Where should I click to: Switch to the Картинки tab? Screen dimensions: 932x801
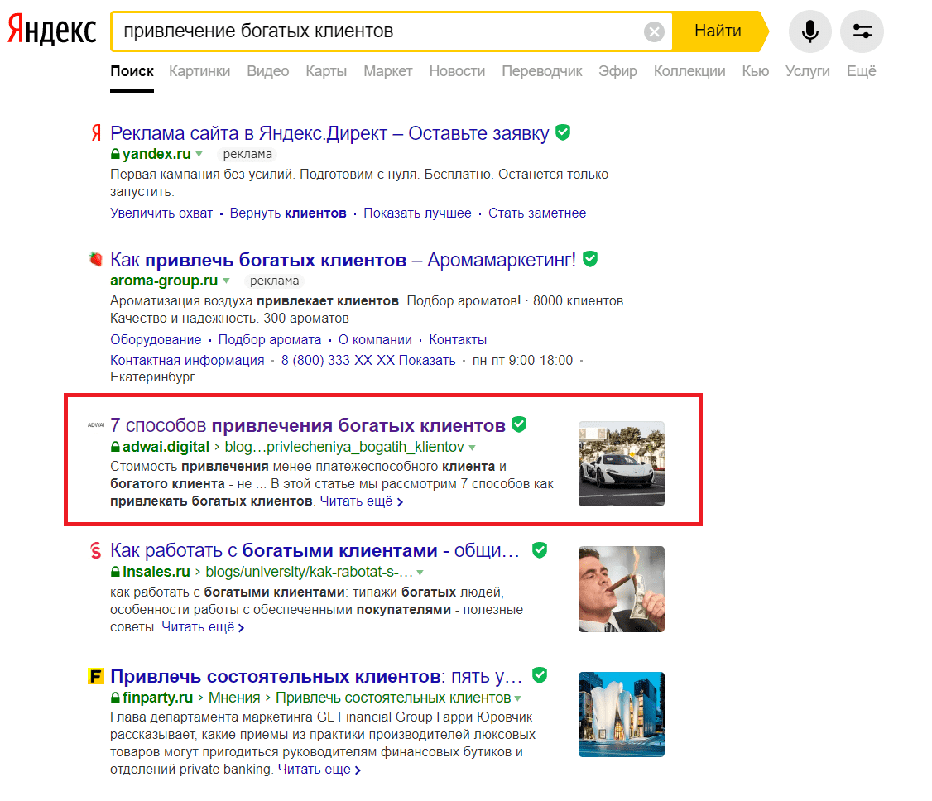coord(199,71)
